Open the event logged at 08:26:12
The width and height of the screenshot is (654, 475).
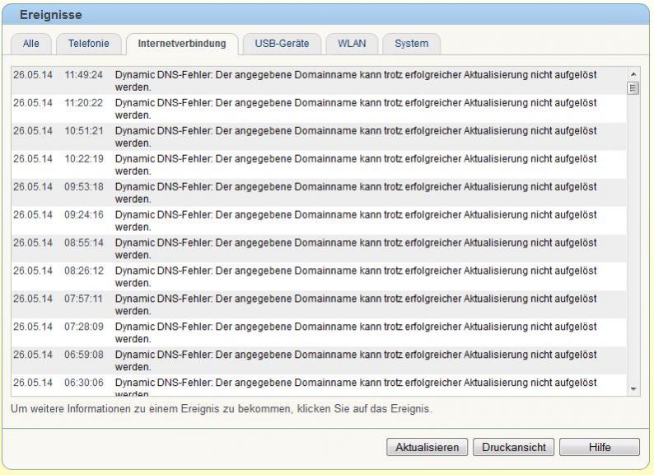[x=319, y=277]
